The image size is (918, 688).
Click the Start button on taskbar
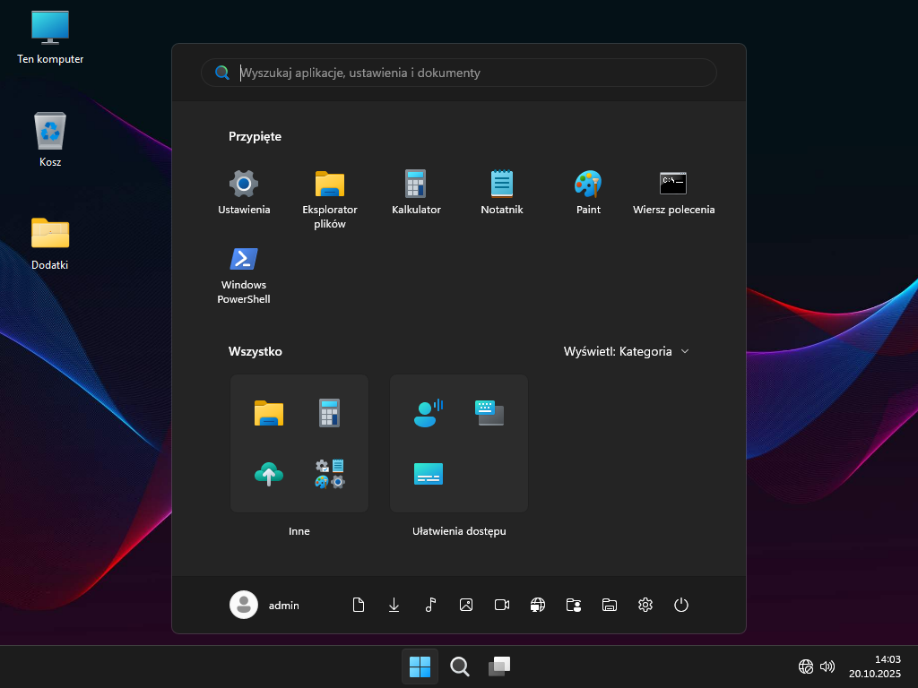(x=420, y=666)
